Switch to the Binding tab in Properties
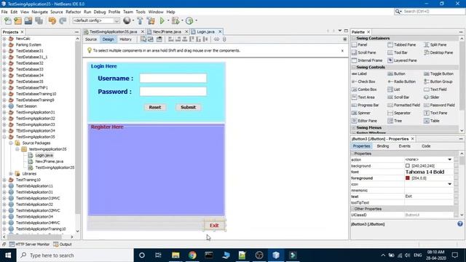 tap(383, 146)
